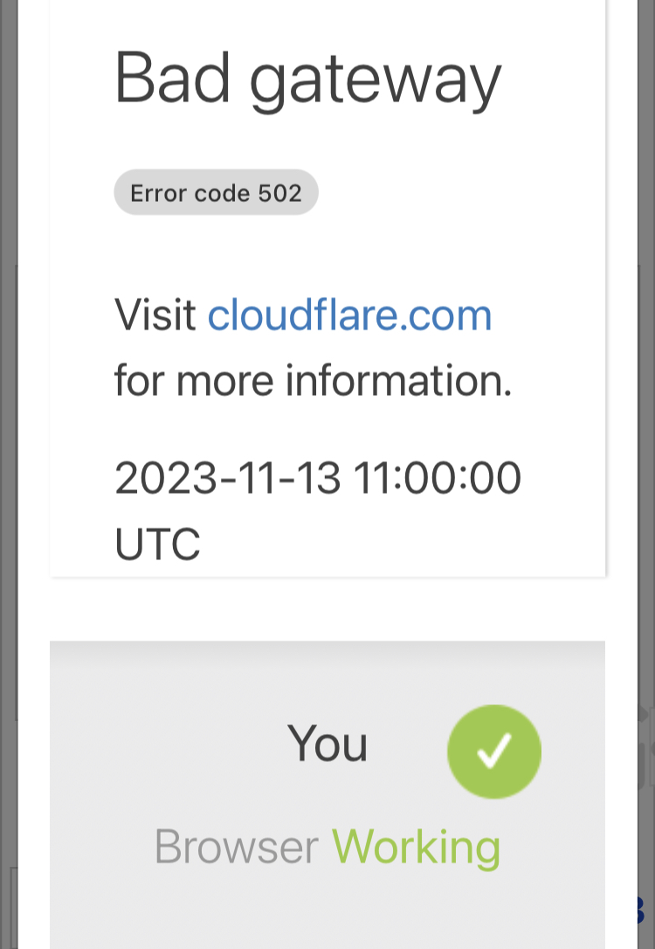Select the time 11:00:00
655x949 pixels.
click(x=437, y=479)
